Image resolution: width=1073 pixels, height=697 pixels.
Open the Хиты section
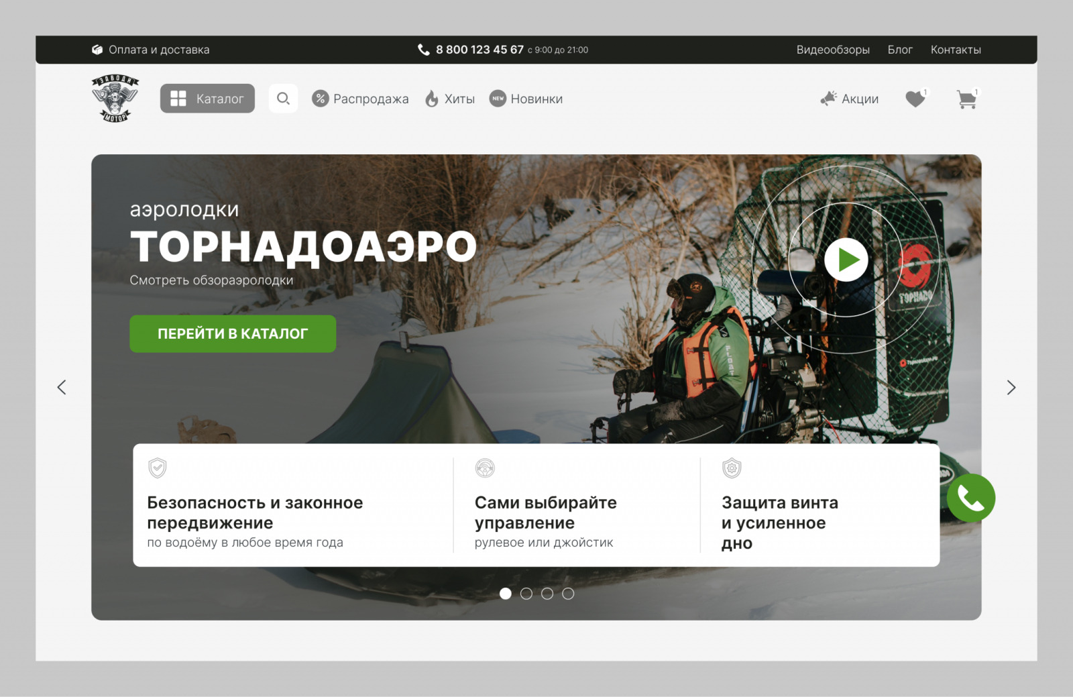459,99
